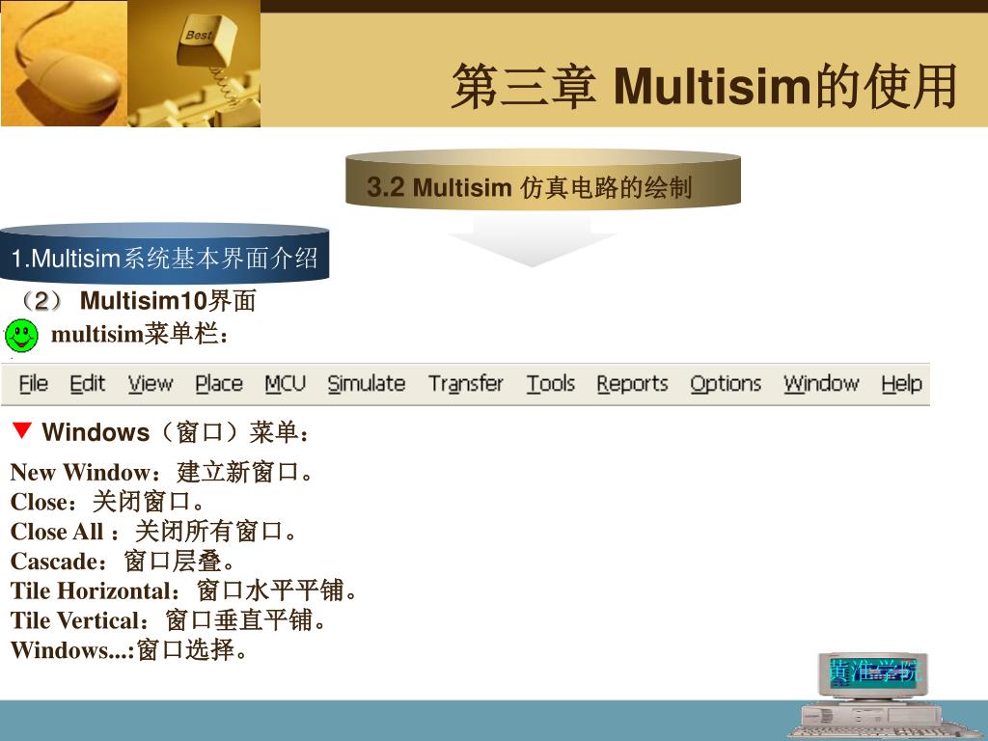Open the Edit menu

88,383
